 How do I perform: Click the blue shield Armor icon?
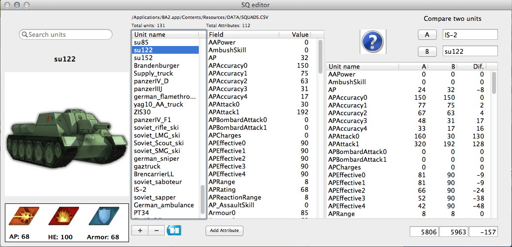click(x=104, y=216)
